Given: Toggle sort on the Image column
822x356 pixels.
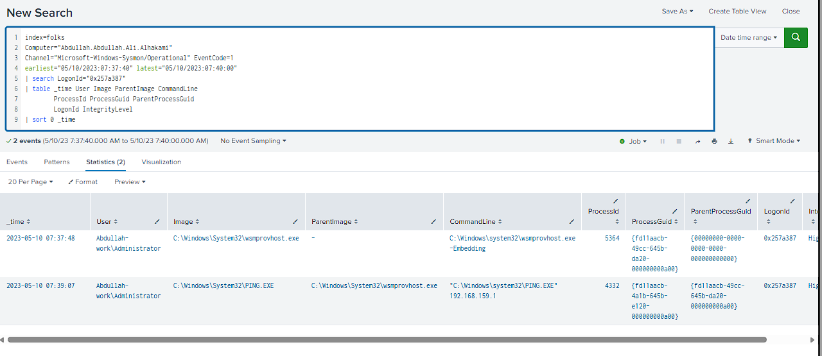Looking at the screenshot, I should tap(185, 221).
